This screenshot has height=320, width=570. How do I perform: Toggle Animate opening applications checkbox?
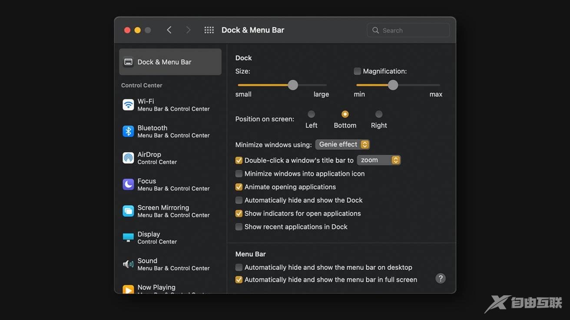click(239, 187)
